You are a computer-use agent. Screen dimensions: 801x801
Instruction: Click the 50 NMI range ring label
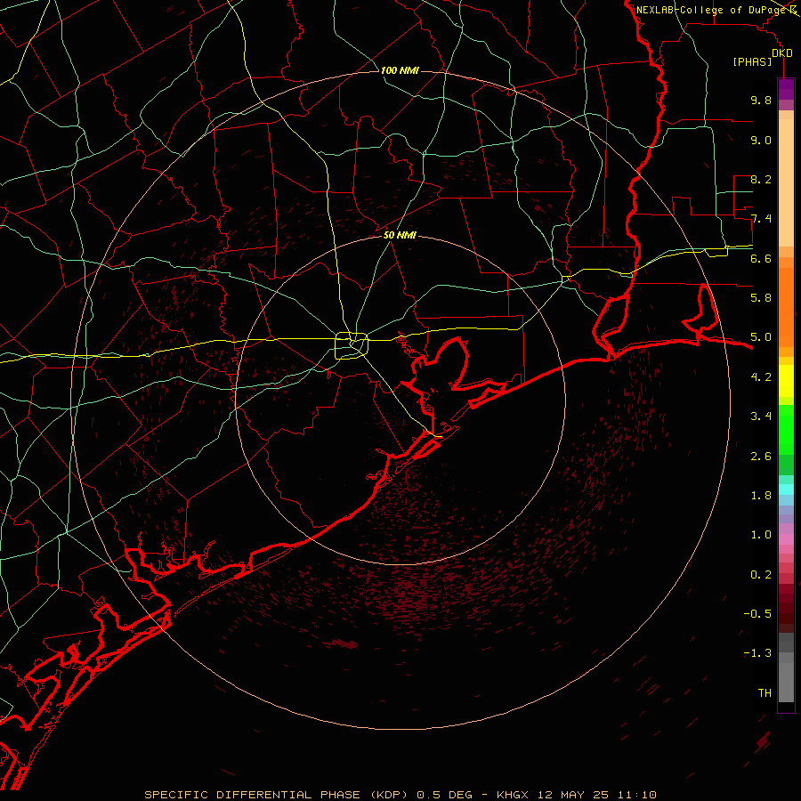[x=400, y=235]
